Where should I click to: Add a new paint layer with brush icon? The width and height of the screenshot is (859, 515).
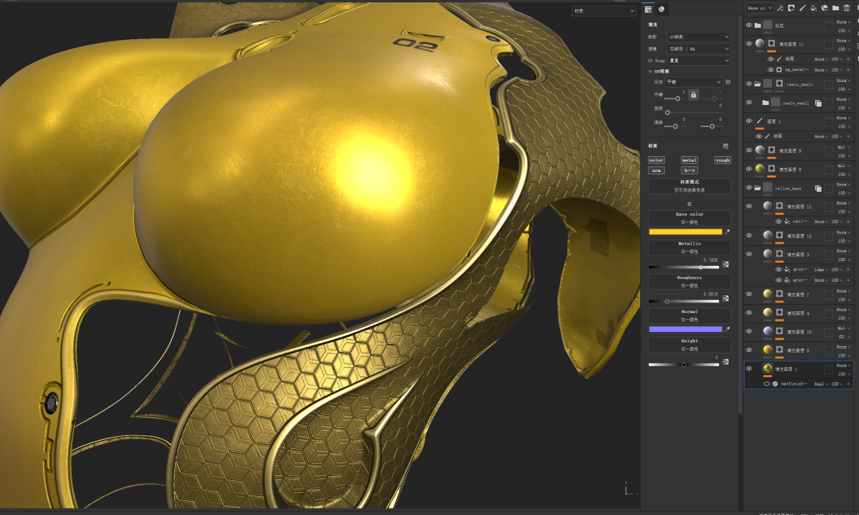coord(802,8)
